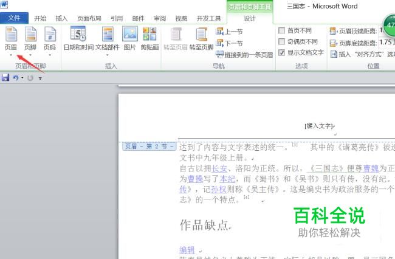Enable 奇偶页不同 (Different Odd & Even) checkbox
The width and height of the screenshot is (395, 259).
click(x=281, y=41)
